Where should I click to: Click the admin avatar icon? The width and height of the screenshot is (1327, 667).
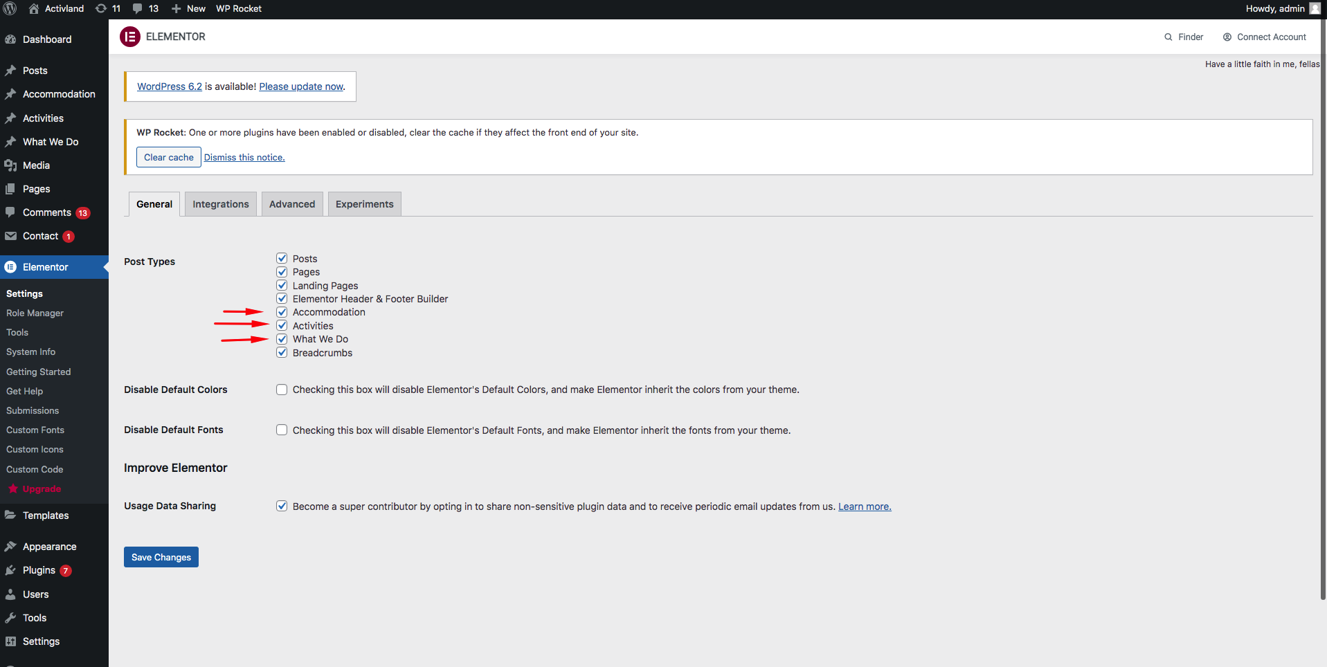point(1315,8)
